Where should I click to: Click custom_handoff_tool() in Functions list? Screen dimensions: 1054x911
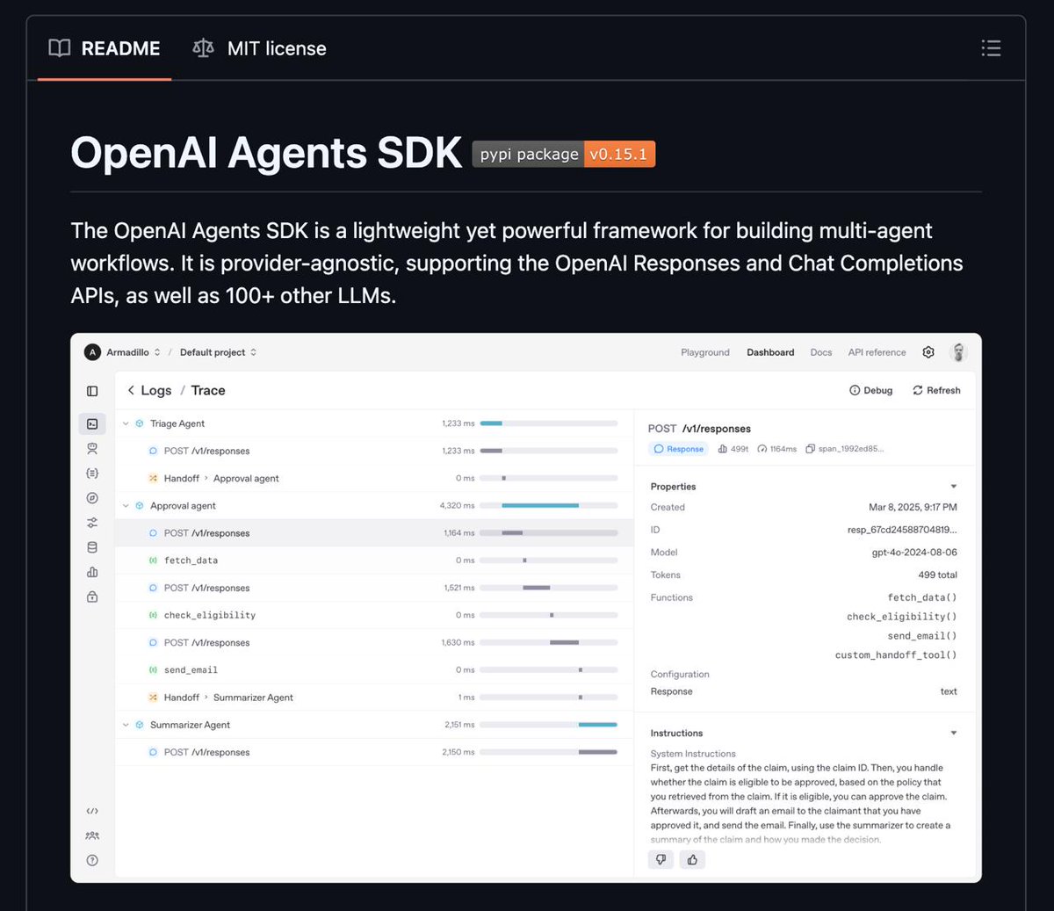pyautogui.click(x=896, y=655)
